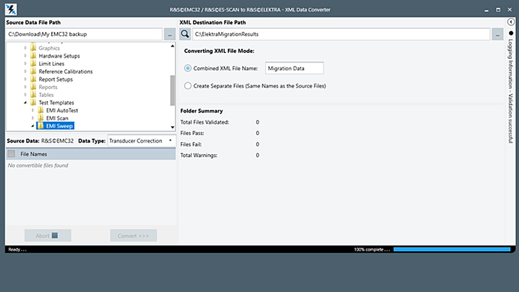The image size is (519, 292).
Task: Expand the logging panel chevron
Action: pyautogui.click(x=511, y=22)
